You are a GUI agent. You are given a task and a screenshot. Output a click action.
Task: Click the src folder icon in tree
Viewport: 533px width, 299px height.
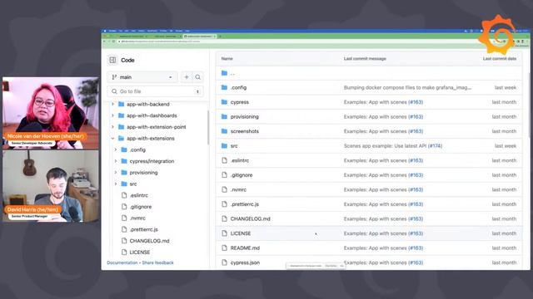(124, 184)
